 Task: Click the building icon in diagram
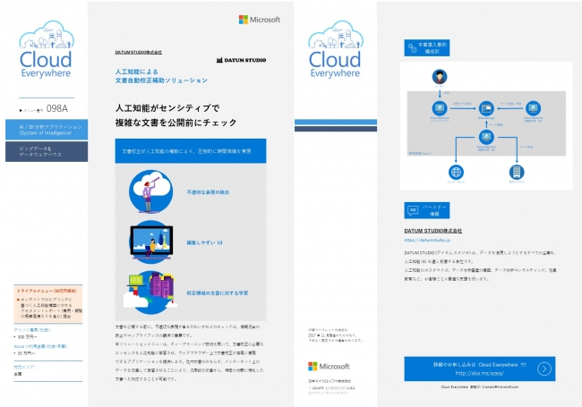coord(517,172)
